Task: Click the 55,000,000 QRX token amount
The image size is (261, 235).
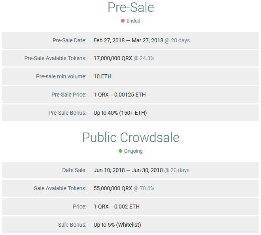Action: click(x=112, y=189)
